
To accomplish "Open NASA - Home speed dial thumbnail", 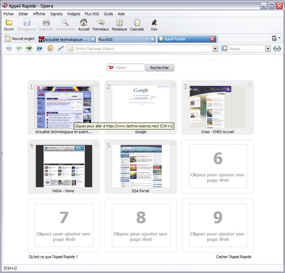I will pos(64,166).
